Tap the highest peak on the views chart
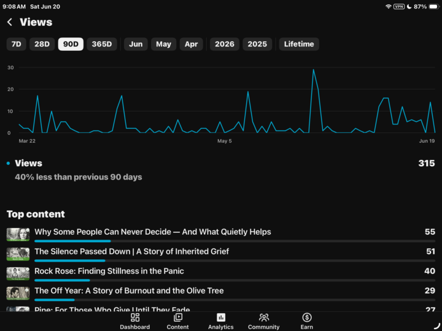442x331 pixels. pyautogui.click(x=314, y=69)
